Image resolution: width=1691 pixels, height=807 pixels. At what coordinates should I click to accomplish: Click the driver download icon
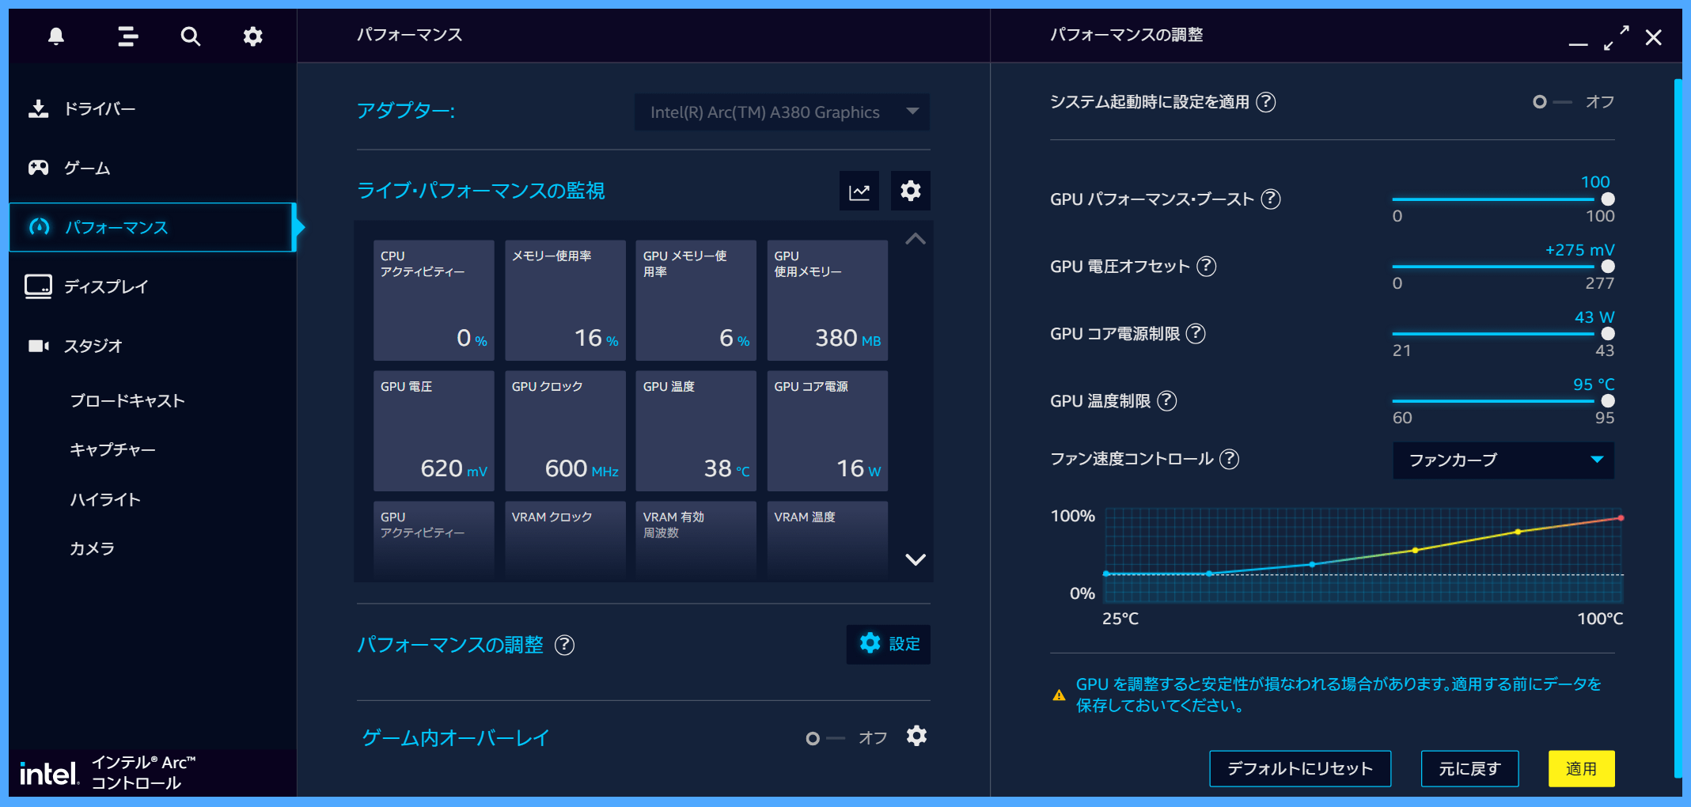coord(38,108)
